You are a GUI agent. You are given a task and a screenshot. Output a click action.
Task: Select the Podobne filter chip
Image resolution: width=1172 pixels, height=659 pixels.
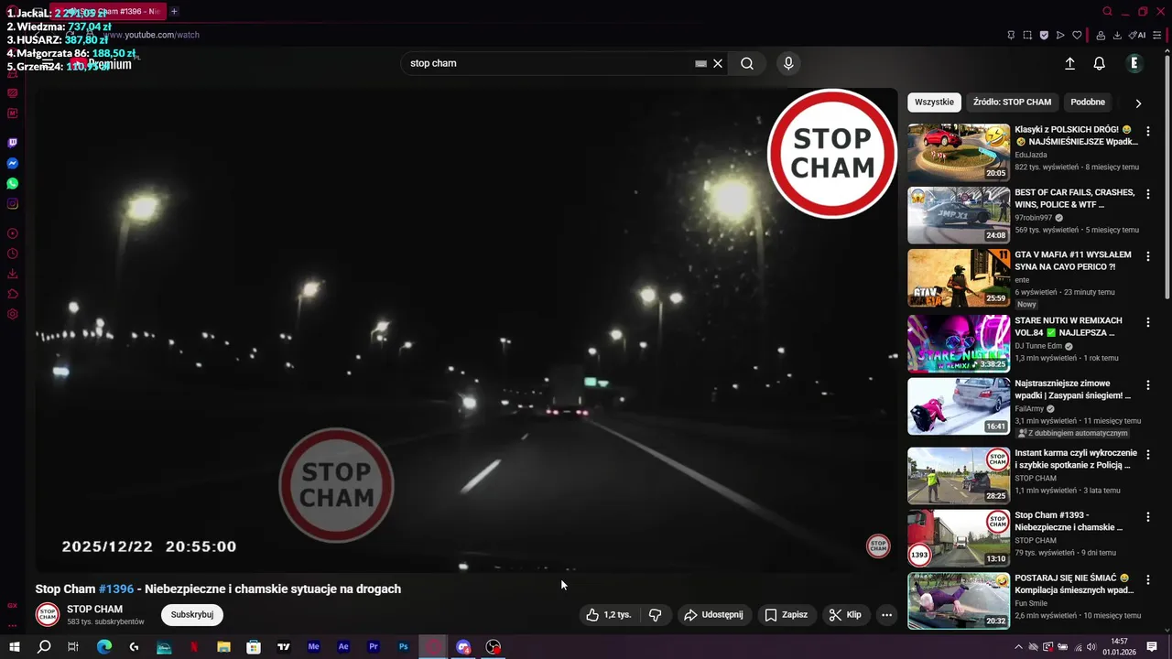tap(1088, 102)
